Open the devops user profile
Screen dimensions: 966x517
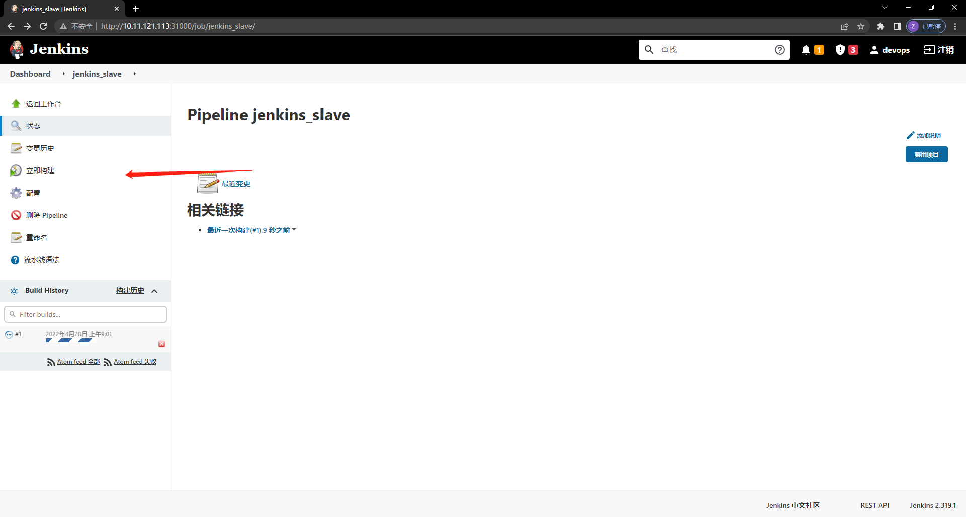pyautogui.click(x=890, y=50)
